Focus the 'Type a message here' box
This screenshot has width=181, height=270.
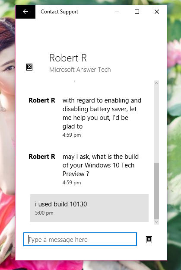coord(80,239)
